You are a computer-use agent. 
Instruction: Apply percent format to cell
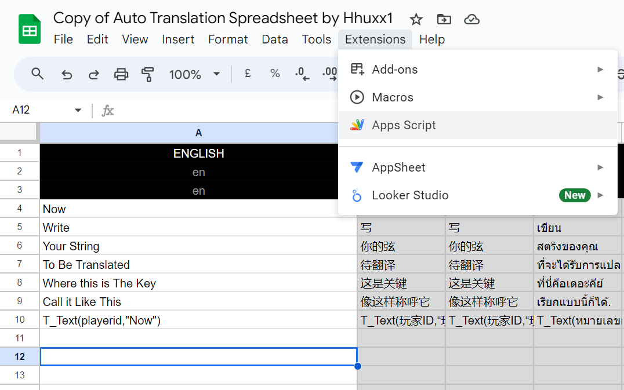pos(275,74)
